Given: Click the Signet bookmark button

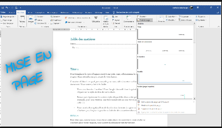Looking at the screenshot, I should click(x=116, y=20).
